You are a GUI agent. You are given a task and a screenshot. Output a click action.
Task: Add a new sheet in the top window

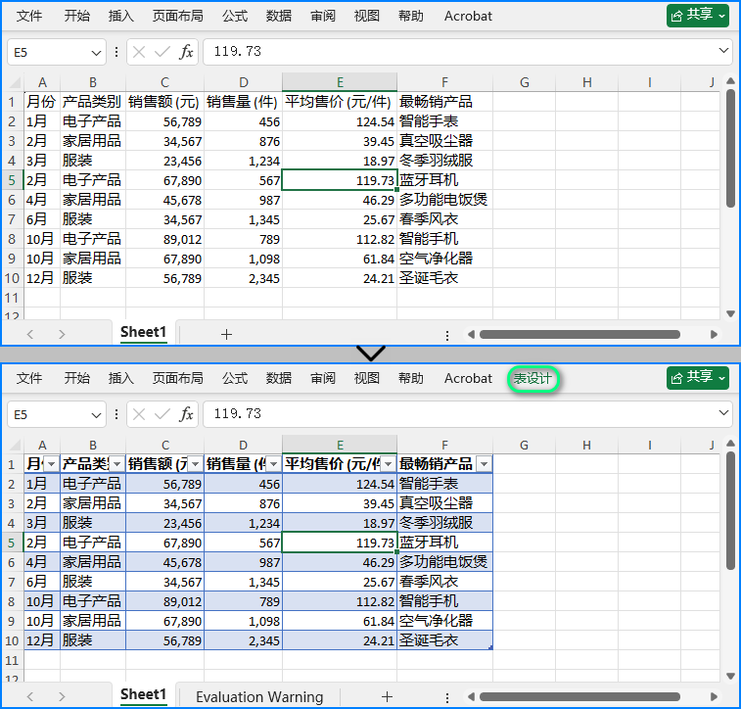tap(226, 334)
